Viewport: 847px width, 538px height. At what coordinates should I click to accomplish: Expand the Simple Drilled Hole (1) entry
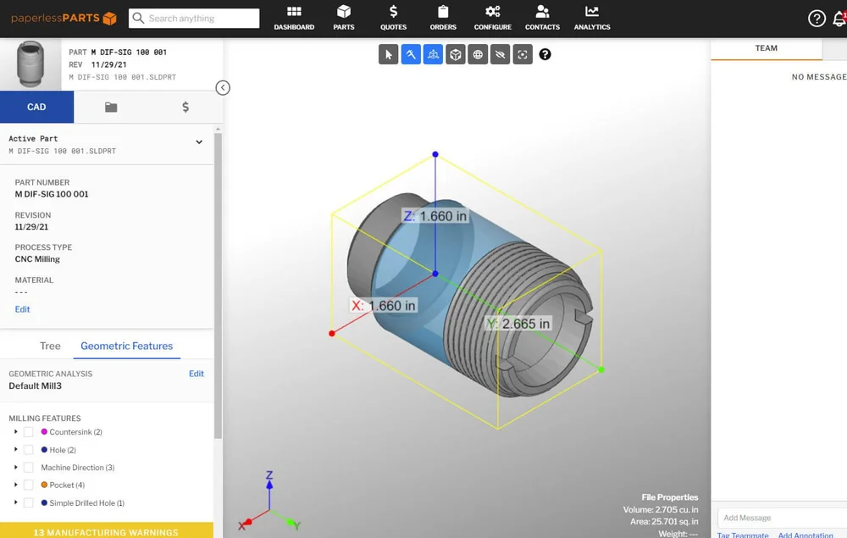(15, 502)
